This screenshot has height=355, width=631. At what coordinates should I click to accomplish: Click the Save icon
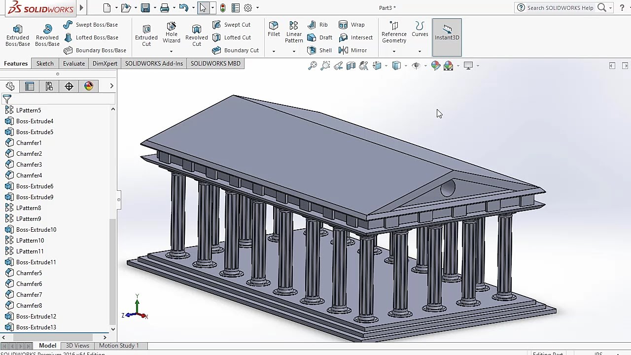point(145,8)
